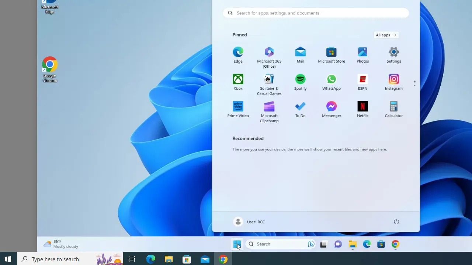Launch Netflix from the pinned apps
This screenshot has width=472, height=265.
tap(362, 110)
